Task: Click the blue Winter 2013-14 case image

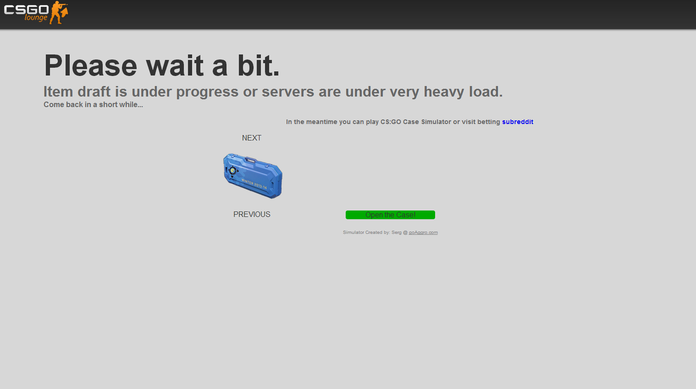Action: (x=253, y=176)
